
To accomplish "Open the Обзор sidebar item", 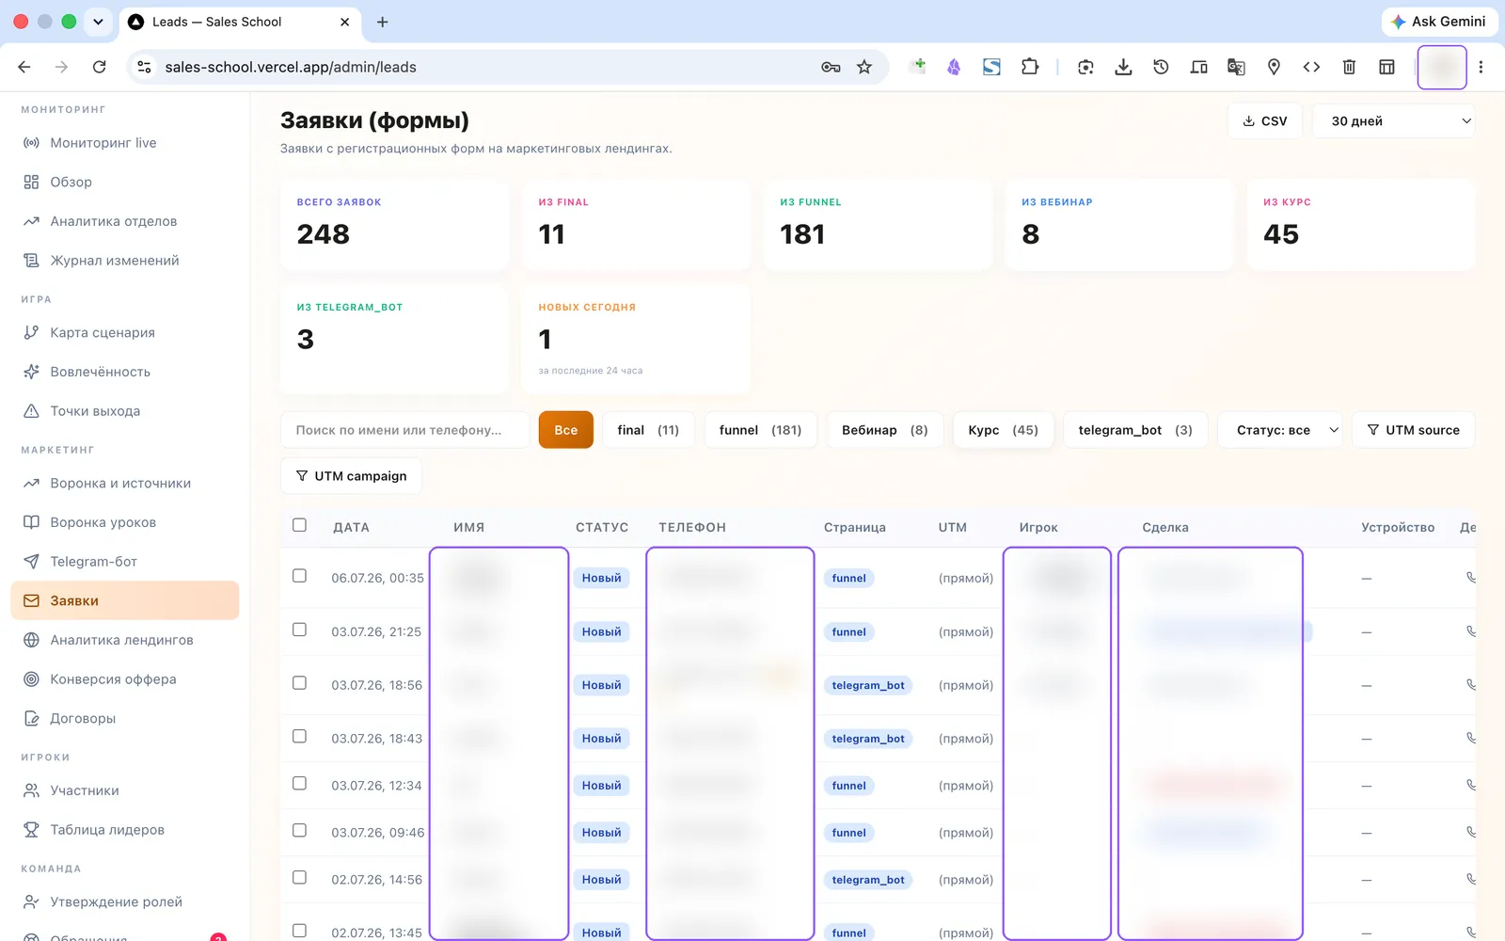I will pos(71,183).
